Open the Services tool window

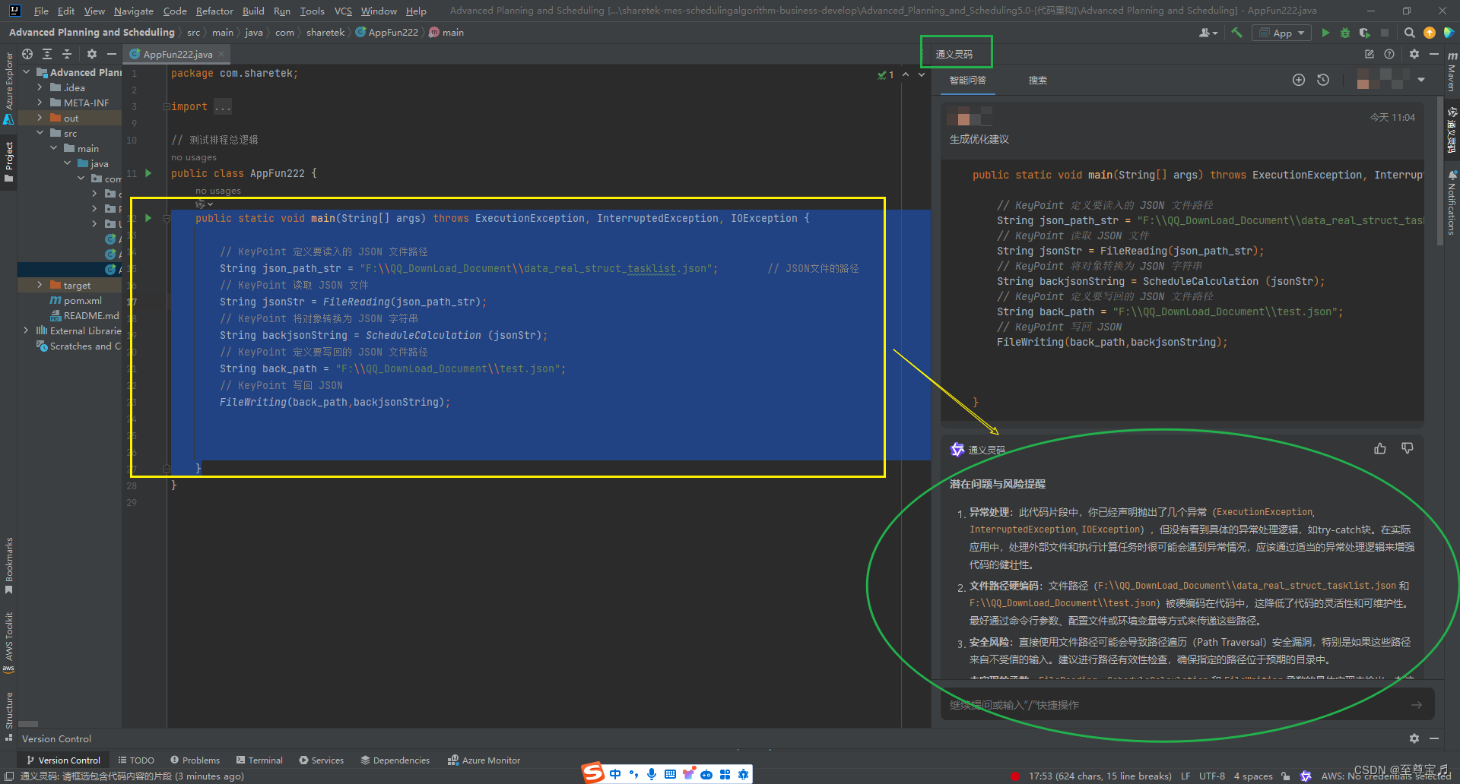pos(321,760)
